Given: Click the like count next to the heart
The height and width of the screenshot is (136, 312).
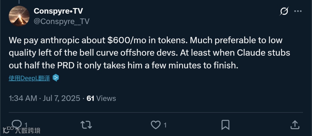Looking at the screenshot, I should coord(165,125).
